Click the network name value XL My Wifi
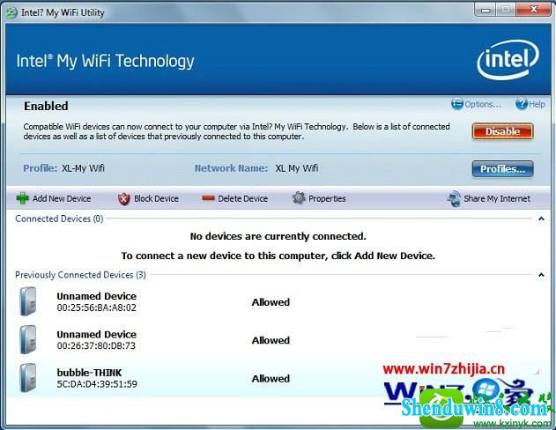The image size is (556, 430). click(x=296, y=168)
